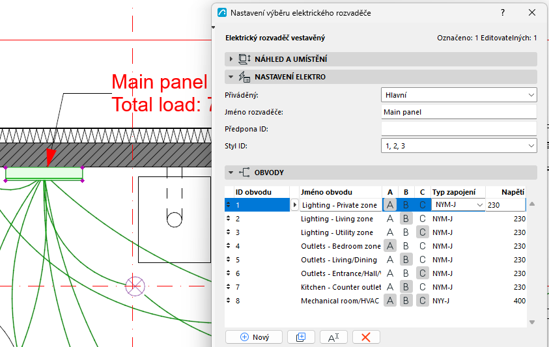Screen dimensions: 549x347
Task: Delete circuit with the red X button
Action: [366, 337]
